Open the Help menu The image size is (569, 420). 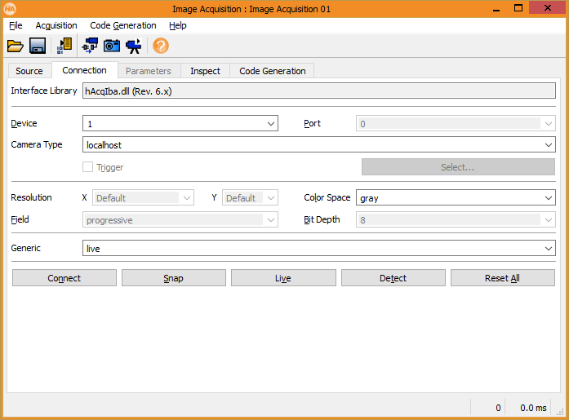click(x=178, y=26)
